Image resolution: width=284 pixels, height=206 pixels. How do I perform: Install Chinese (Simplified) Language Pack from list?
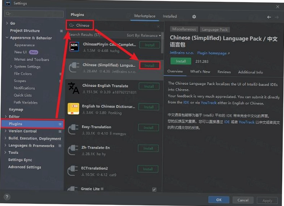tap(149, 66)
